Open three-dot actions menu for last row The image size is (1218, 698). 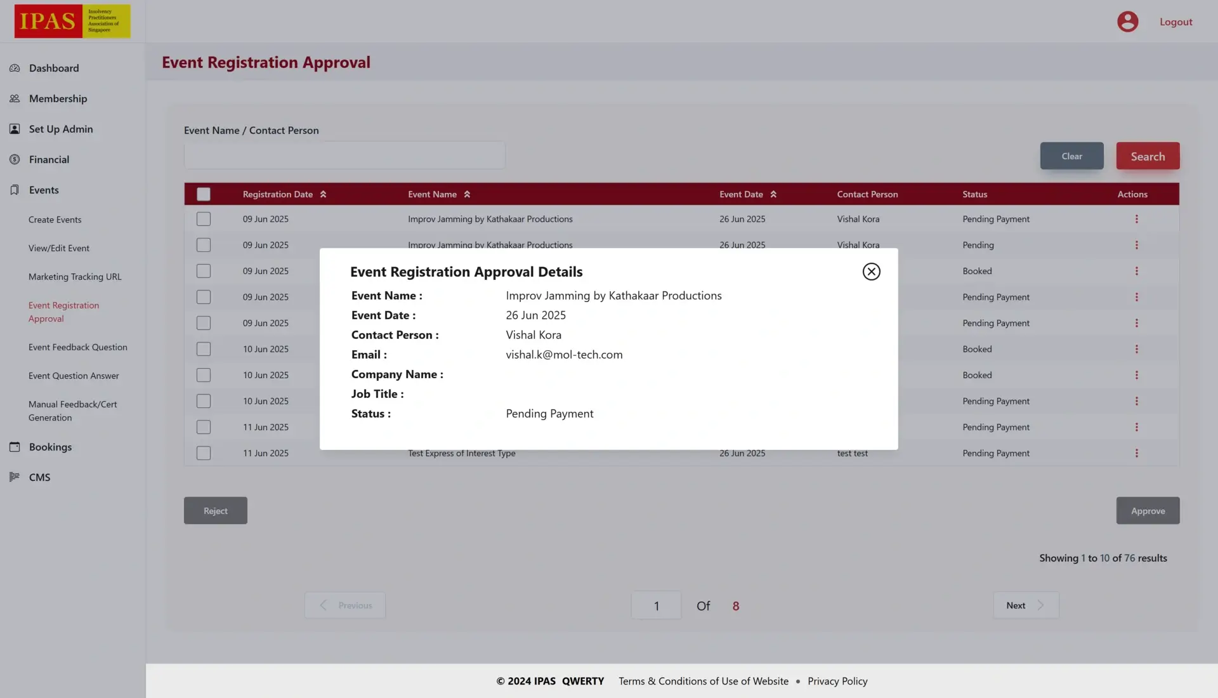[x=1136, y=453]
